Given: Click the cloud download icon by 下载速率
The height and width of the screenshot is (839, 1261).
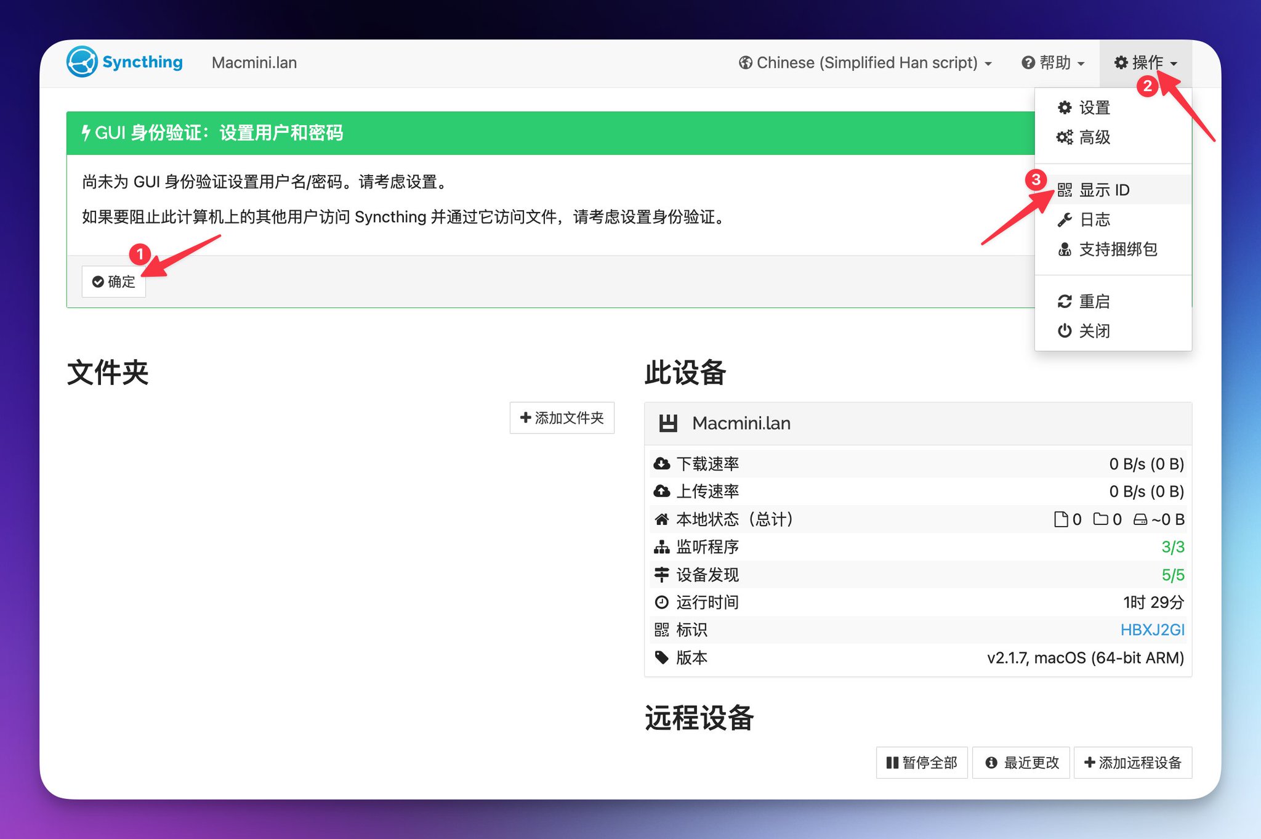Looking at the screenshot, I should pyautogui.click(x=662, y=464).
